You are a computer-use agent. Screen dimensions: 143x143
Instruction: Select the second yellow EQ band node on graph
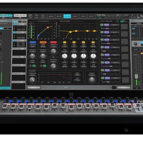click(x=76, y=31)
